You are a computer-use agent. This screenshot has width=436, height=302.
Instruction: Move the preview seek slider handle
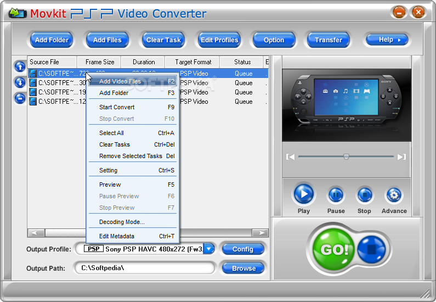[x=346, y=156]
